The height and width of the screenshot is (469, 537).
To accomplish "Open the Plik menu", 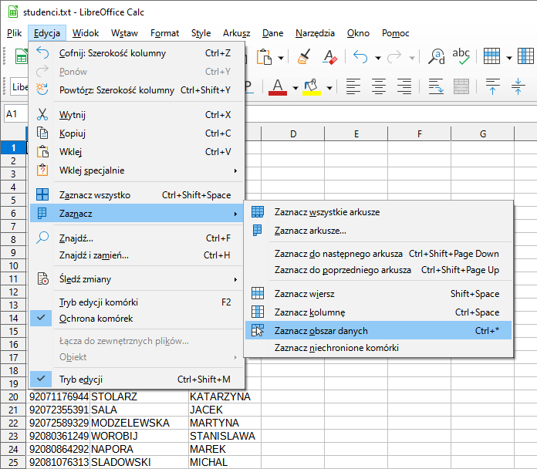I will point(15,33).
